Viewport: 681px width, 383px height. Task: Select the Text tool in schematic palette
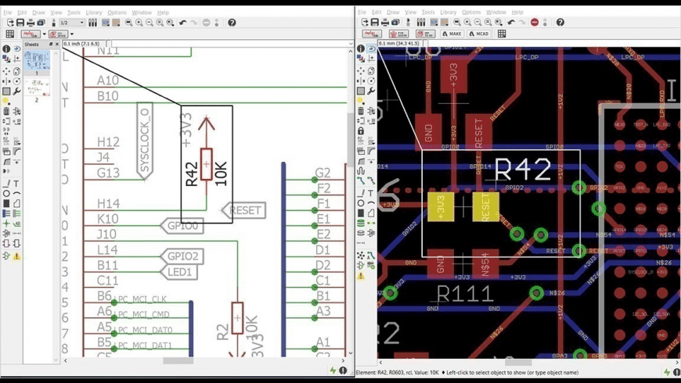point(16,183)
